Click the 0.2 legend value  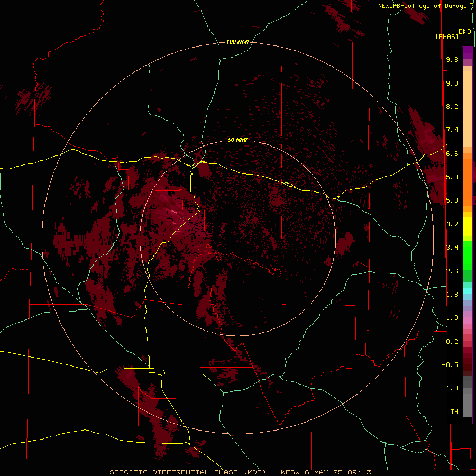click(x=452, y=342)
